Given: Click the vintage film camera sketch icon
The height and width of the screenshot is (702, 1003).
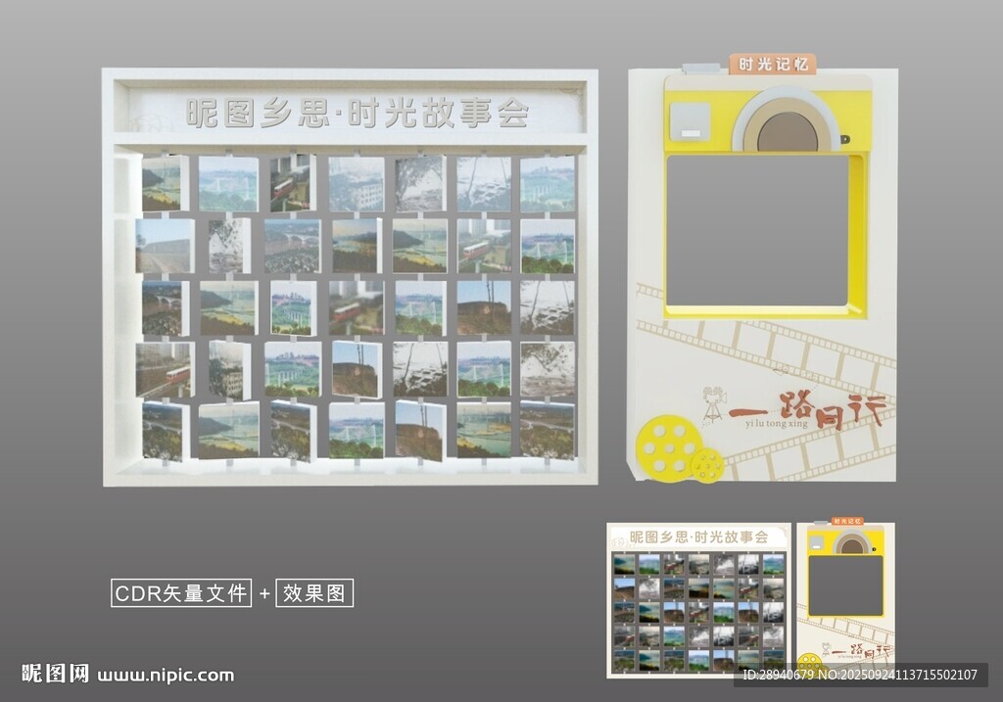Looking at the screenshot, I should 713,405.
